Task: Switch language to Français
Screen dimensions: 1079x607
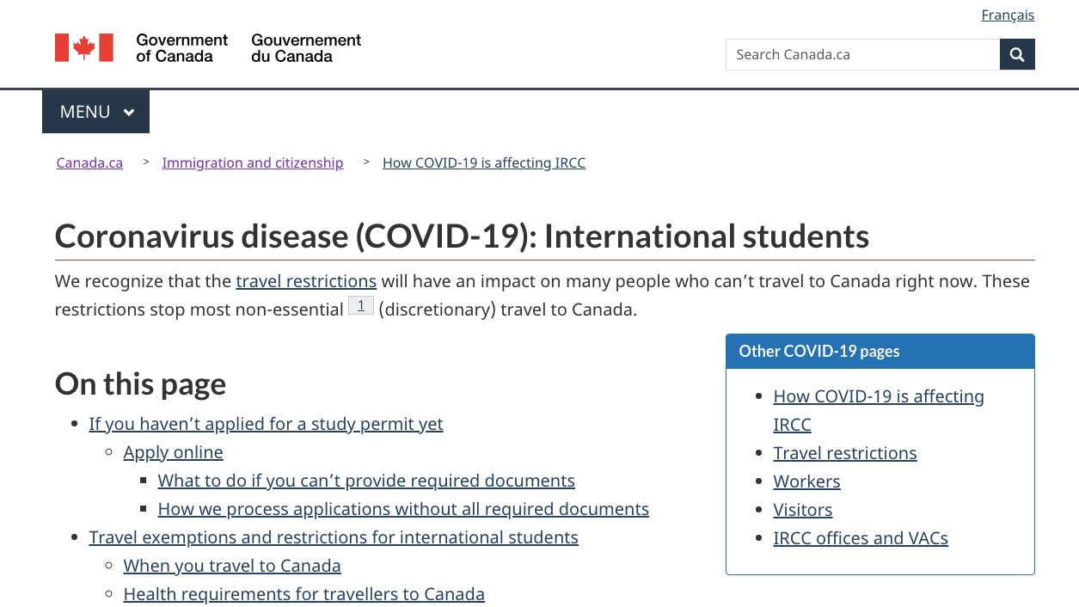Action: pos(1008,15)
